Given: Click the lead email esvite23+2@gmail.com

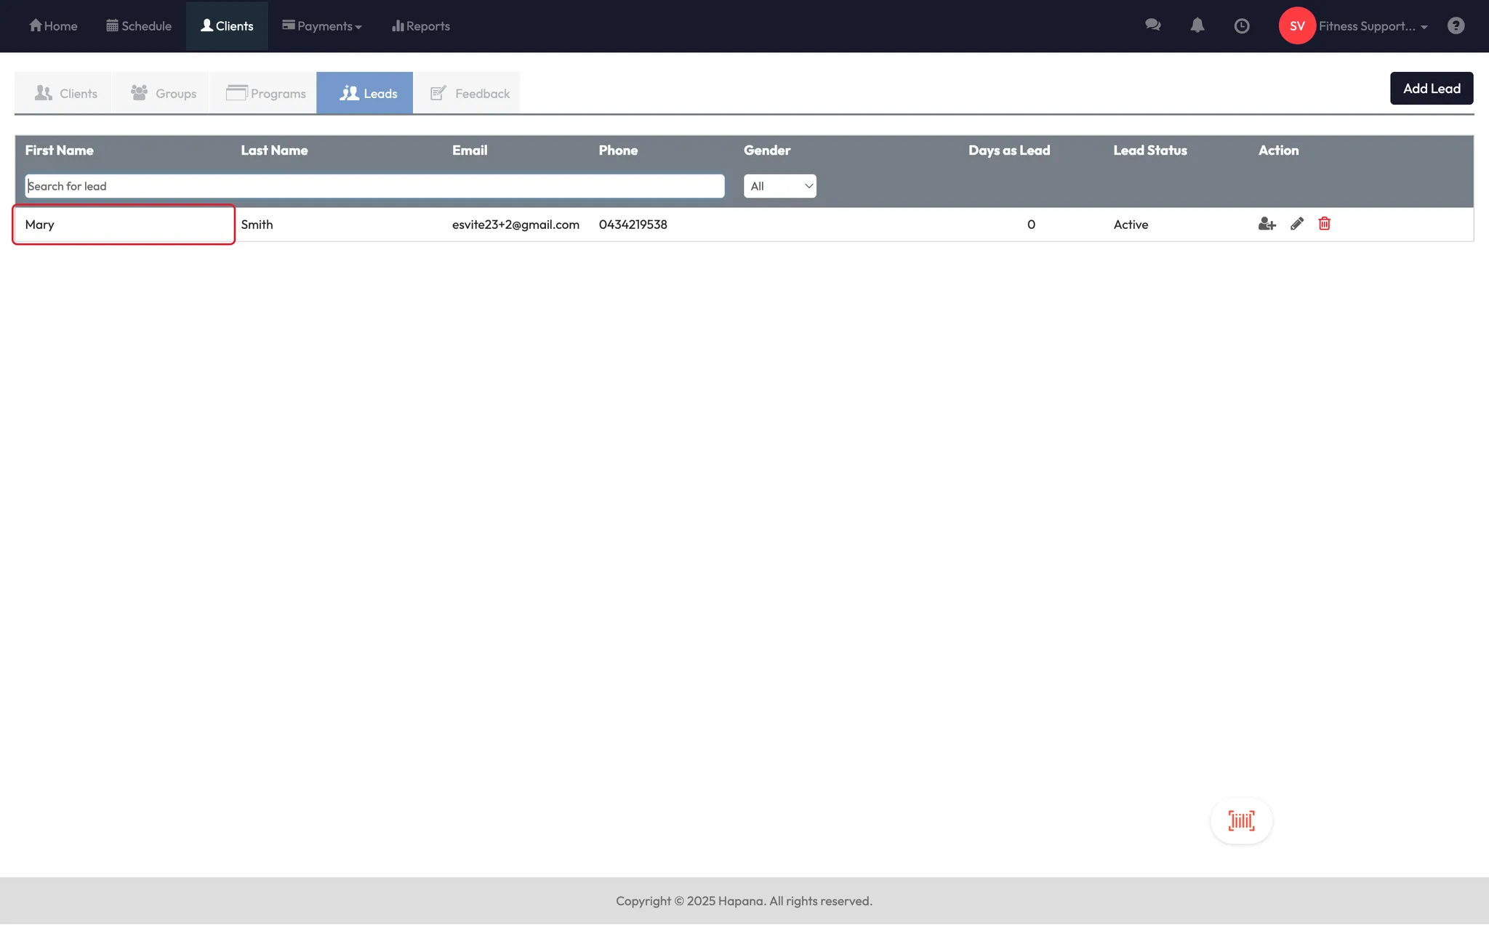Looking at the screenshot, I should point(515,225).
